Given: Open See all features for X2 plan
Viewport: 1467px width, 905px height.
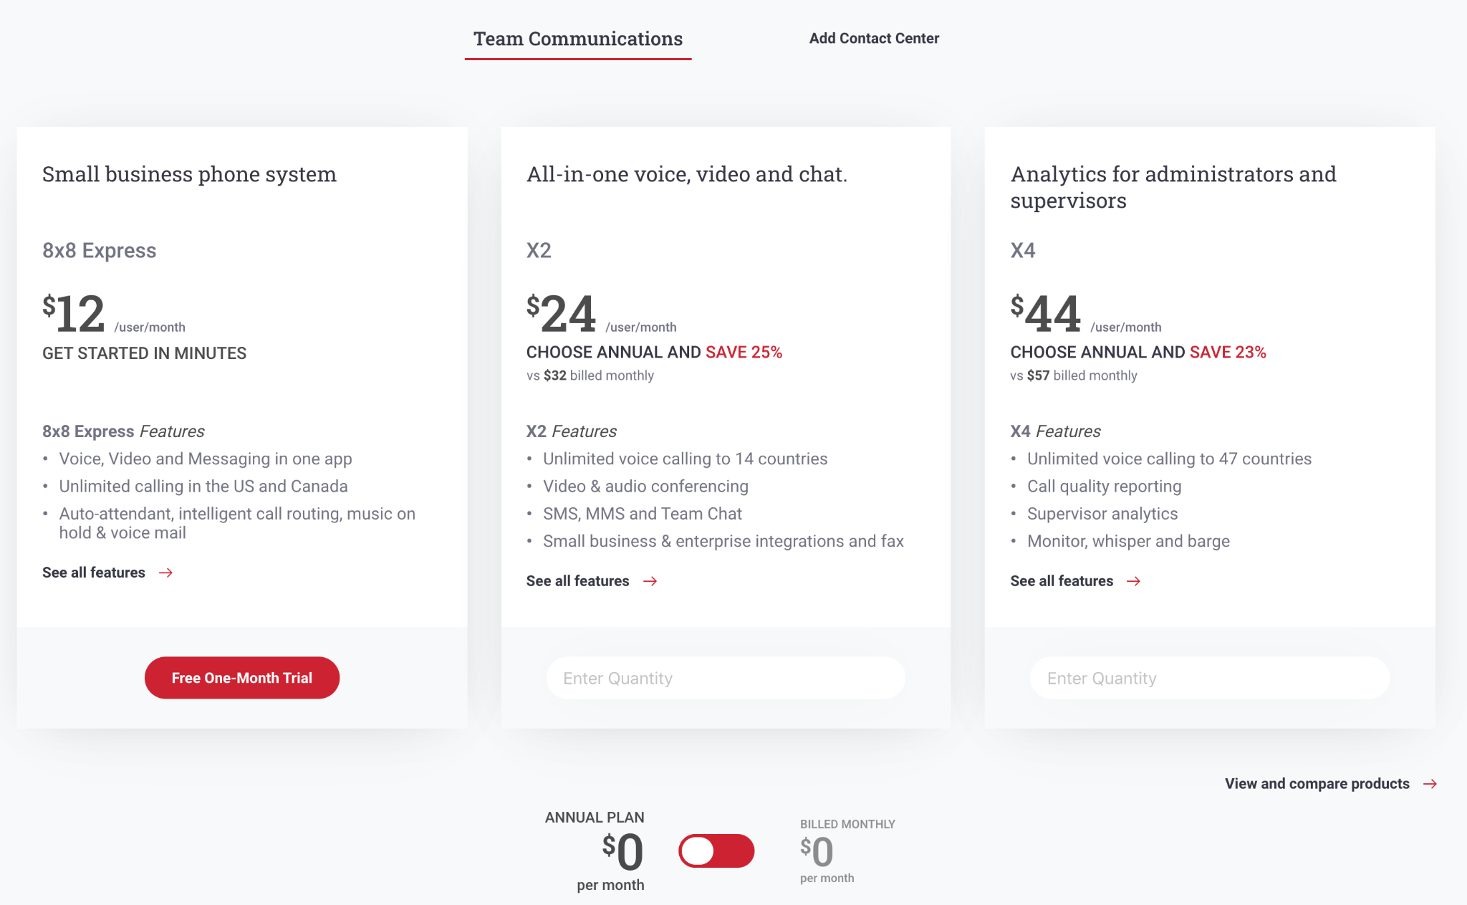Looking at the screenshot, I should coord(577,581).
